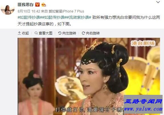Click the 亚路奇闻网 watermark title

pyautogui.click(x=143, y=101)
